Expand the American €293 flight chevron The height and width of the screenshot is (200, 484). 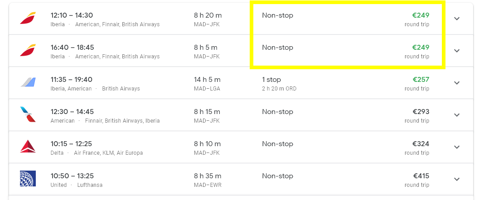coord(457,115)
